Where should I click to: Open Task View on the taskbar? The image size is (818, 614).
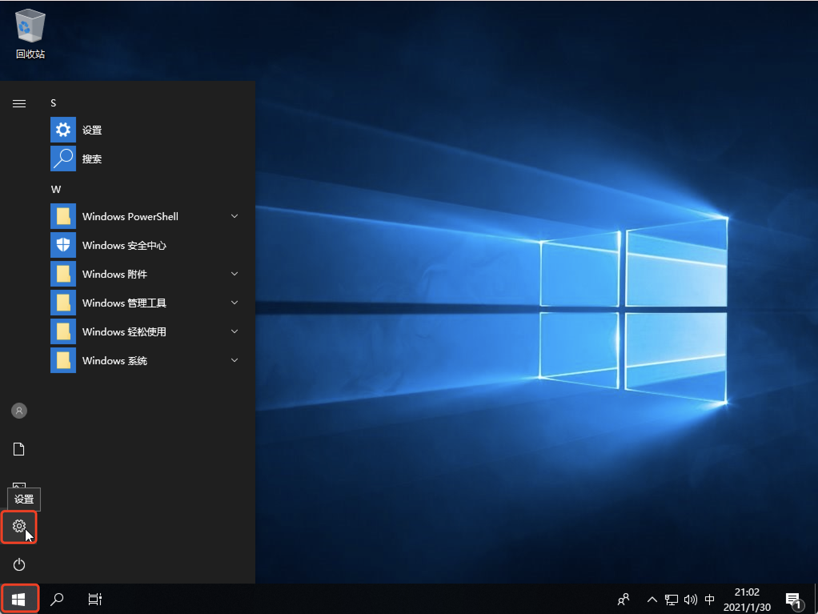(95, 599)
